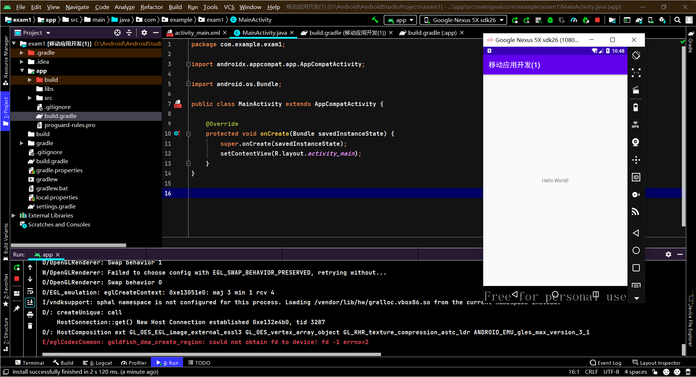Open the 6: Logcat tool window tab

pos(97,363)
